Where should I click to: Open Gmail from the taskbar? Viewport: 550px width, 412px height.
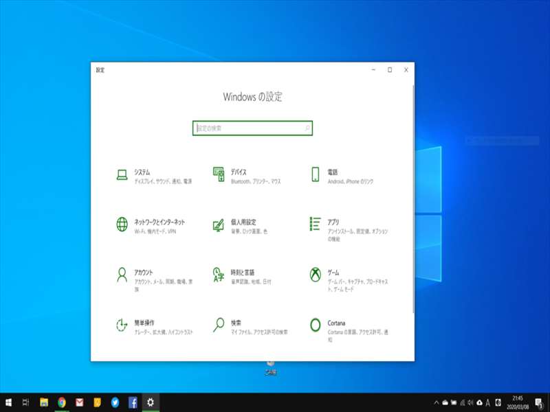(80, 402)
